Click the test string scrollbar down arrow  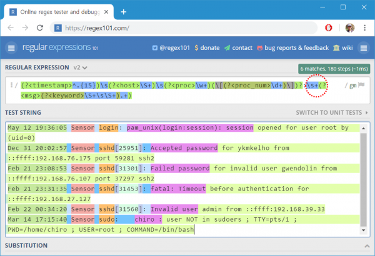[x=363, y=230]
